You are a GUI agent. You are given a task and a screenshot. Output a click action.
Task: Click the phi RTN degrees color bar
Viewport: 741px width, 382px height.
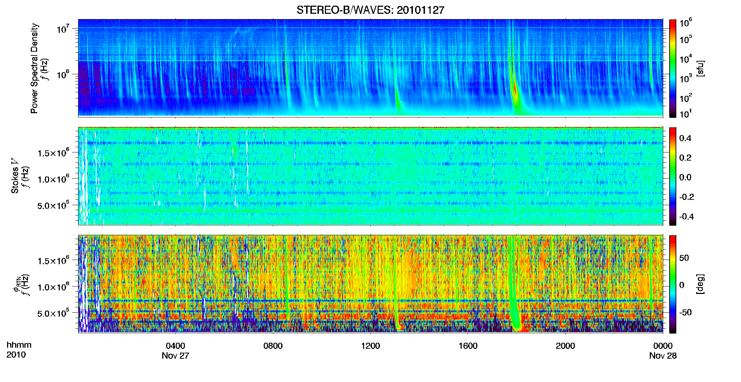[673, 284]
